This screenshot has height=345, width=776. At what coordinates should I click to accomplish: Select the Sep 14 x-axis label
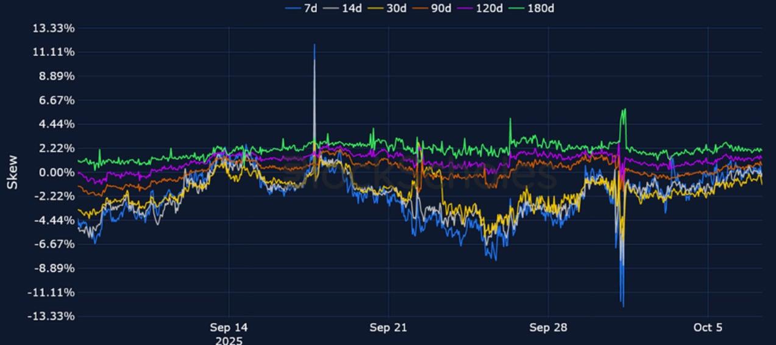coord(229,327)
